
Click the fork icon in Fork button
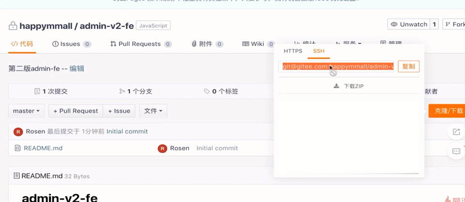(448, 24)
